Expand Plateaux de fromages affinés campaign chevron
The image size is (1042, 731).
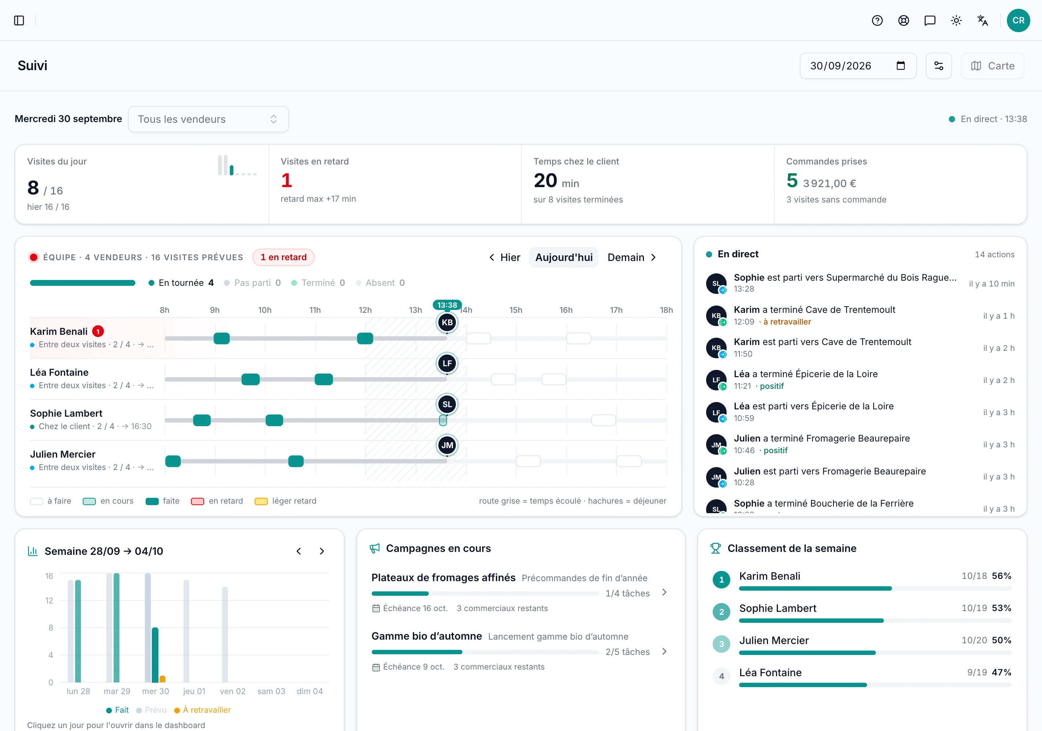pos(664,593)
